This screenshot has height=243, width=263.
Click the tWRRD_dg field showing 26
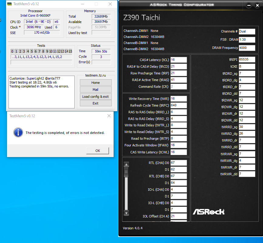247,134
